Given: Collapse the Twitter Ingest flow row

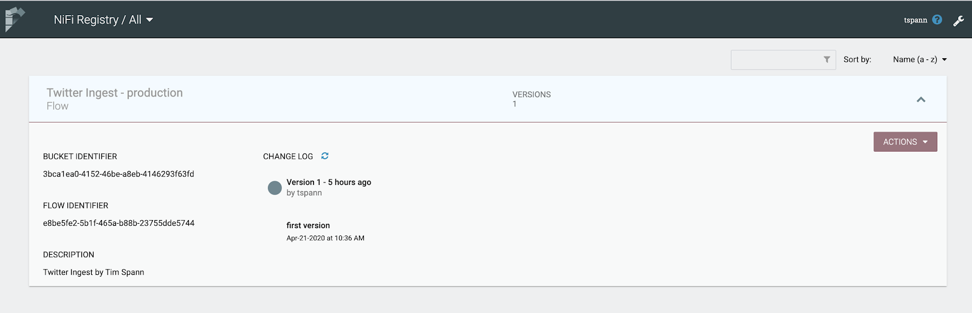Looking at the screenshot, I should click(921, 99).
